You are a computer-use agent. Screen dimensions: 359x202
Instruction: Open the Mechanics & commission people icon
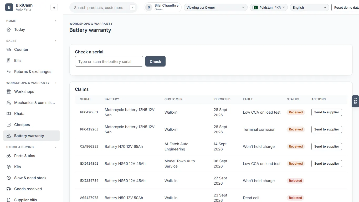coord(9,103)
